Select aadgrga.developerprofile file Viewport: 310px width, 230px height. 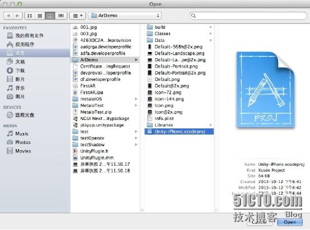point(105,47)
